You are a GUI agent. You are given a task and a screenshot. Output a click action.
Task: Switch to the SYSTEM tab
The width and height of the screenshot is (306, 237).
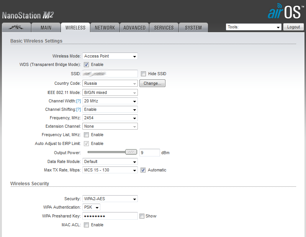193,28
